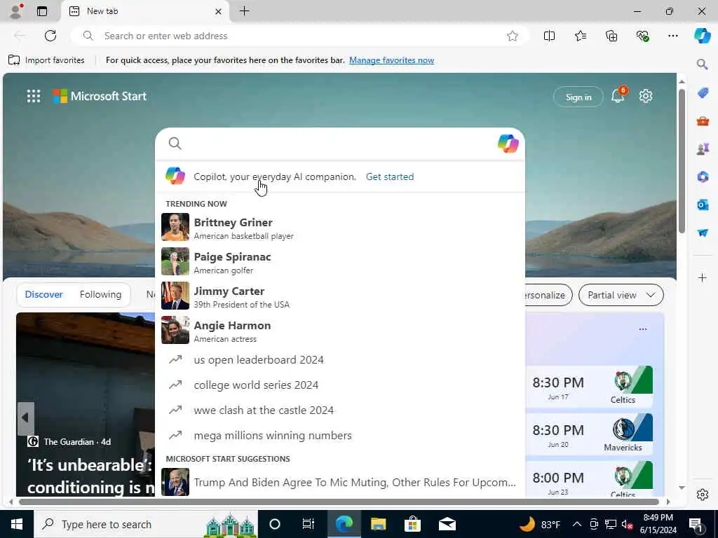Open the sidebar Shopping tag icon
The height and width of the screenshot is (538, 718).
click(703, 93)
